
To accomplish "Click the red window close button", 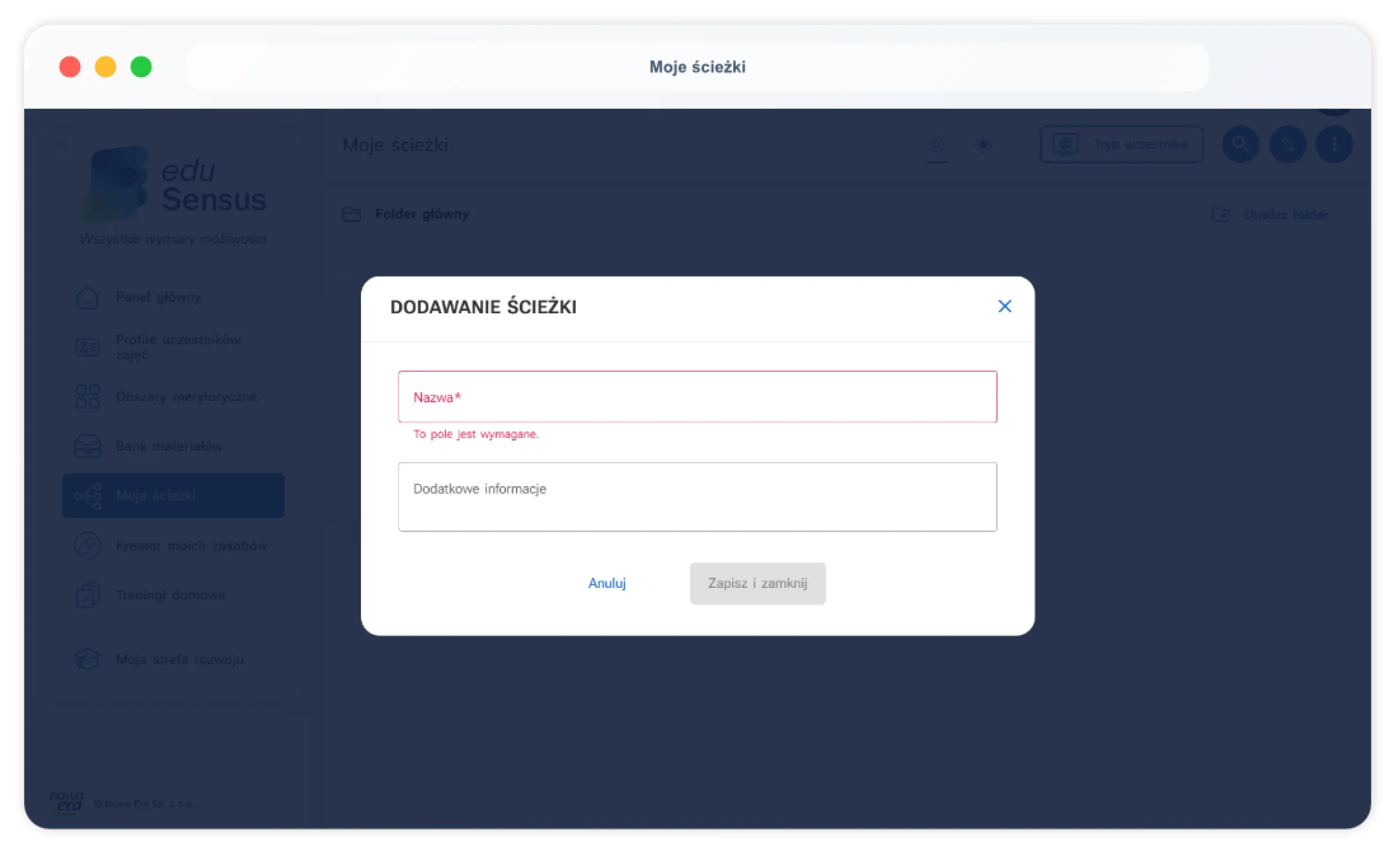I will coord(70,67).
